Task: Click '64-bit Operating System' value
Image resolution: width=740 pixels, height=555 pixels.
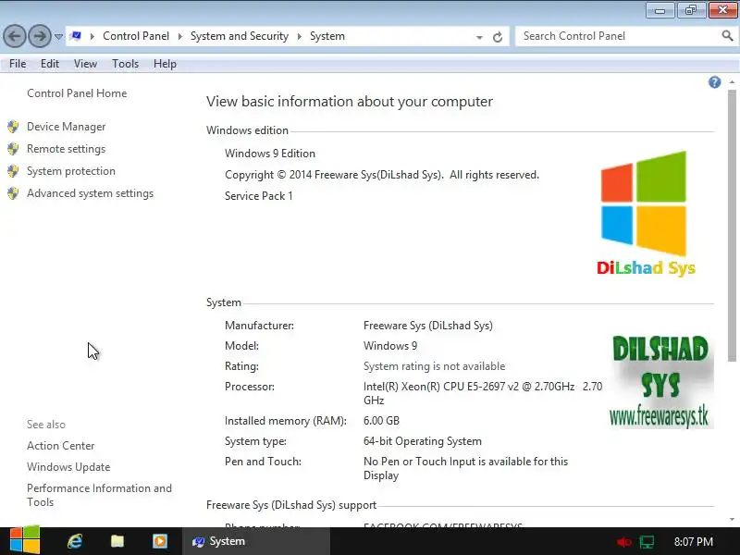Action: [x=423, y=441]
